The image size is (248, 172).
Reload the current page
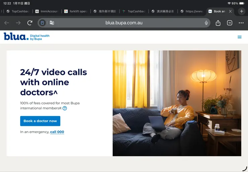coord(30,23)
